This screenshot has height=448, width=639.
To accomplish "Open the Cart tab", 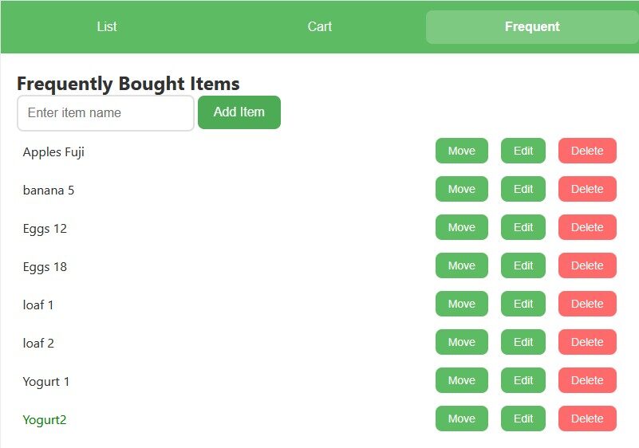I will 319,27.
